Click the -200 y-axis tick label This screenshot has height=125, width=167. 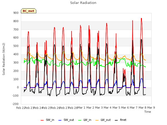(x=15, y=104)
